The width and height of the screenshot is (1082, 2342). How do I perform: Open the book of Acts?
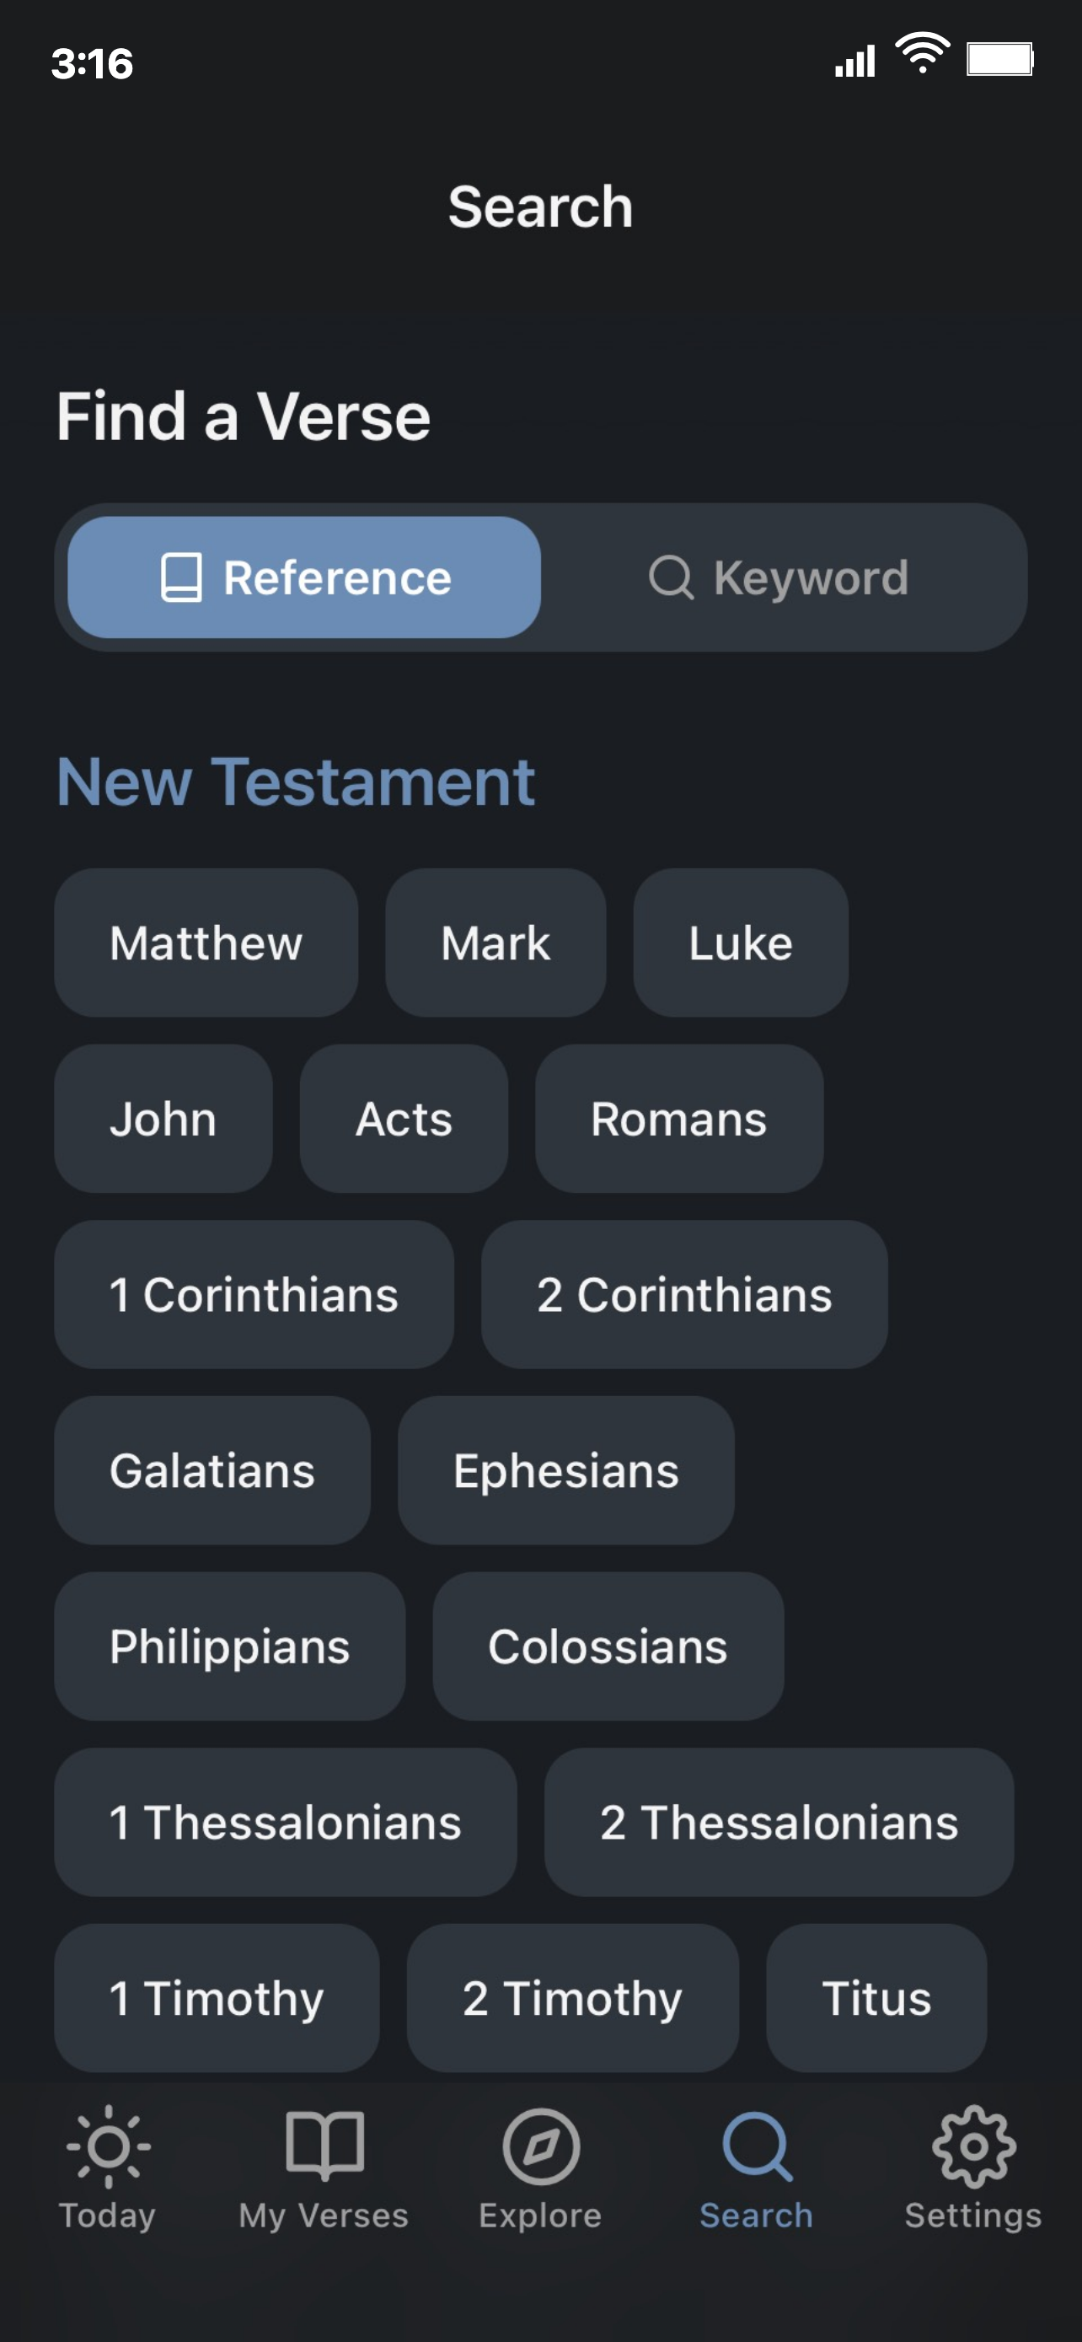click(x=404, y=1118)
